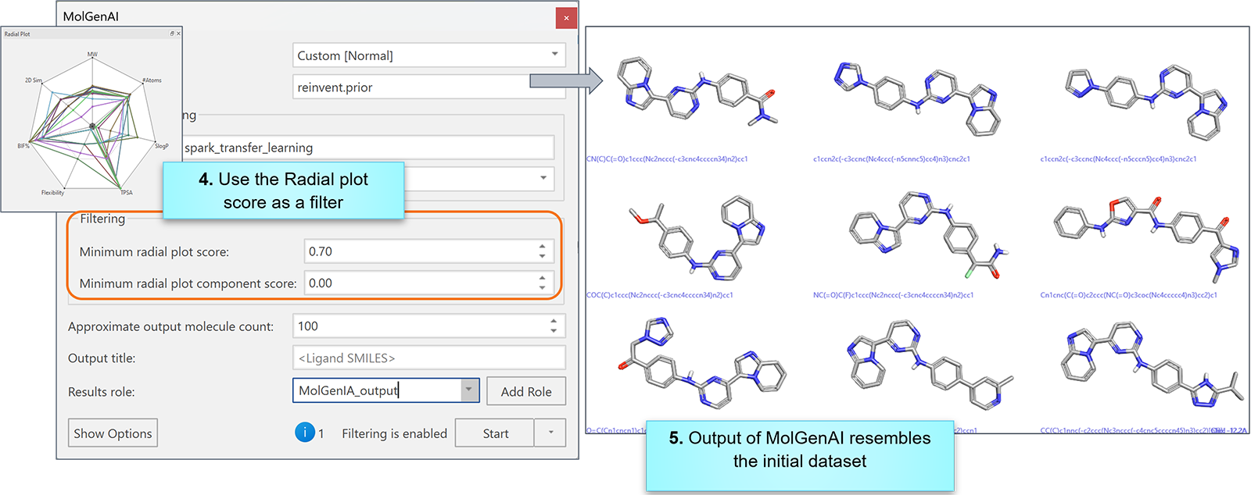Increase approximate output molecule count
1251x495 pixels.
coord(553,321)
